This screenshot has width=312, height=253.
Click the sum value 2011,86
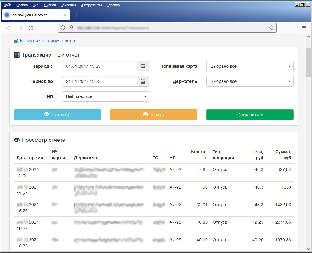[x=283, y=222]
